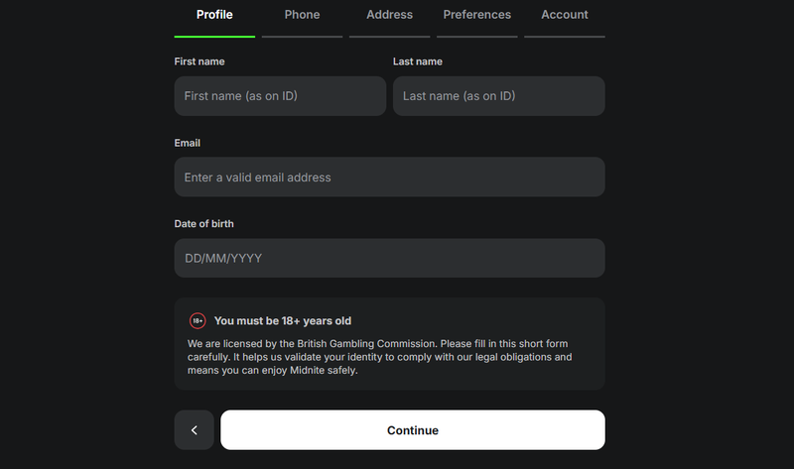The width and height of the screenshot is (794, 469).
Task: Click the "Last name" field label
Action: coord(418,61)
